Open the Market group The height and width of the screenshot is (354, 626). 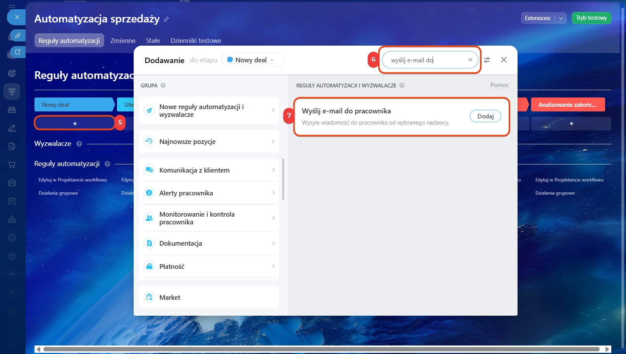[209, 297]
